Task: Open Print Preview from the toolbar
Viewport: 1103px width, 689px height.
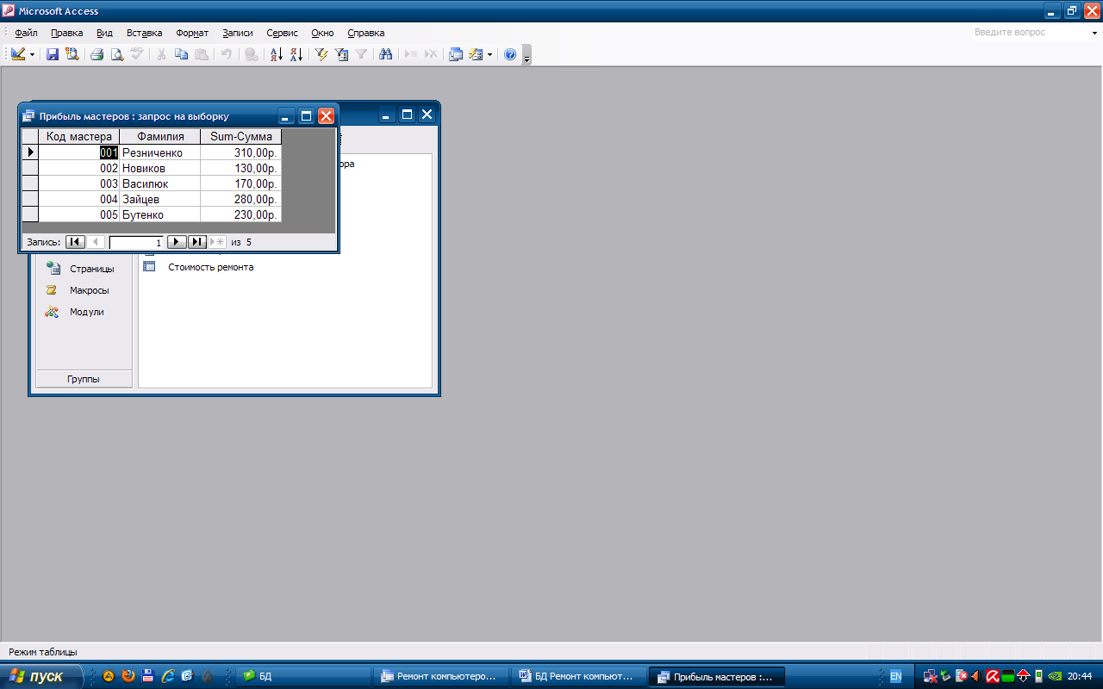Action: coord(117,54)
